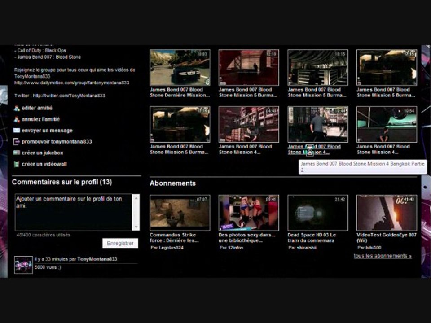Open the 'Dead Space HD 03' video thumbnail
The image size is (431, 323).
(x=318, y=213)
